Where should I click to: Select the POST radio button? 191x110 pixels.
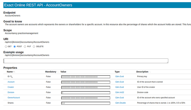pos(15,47)
